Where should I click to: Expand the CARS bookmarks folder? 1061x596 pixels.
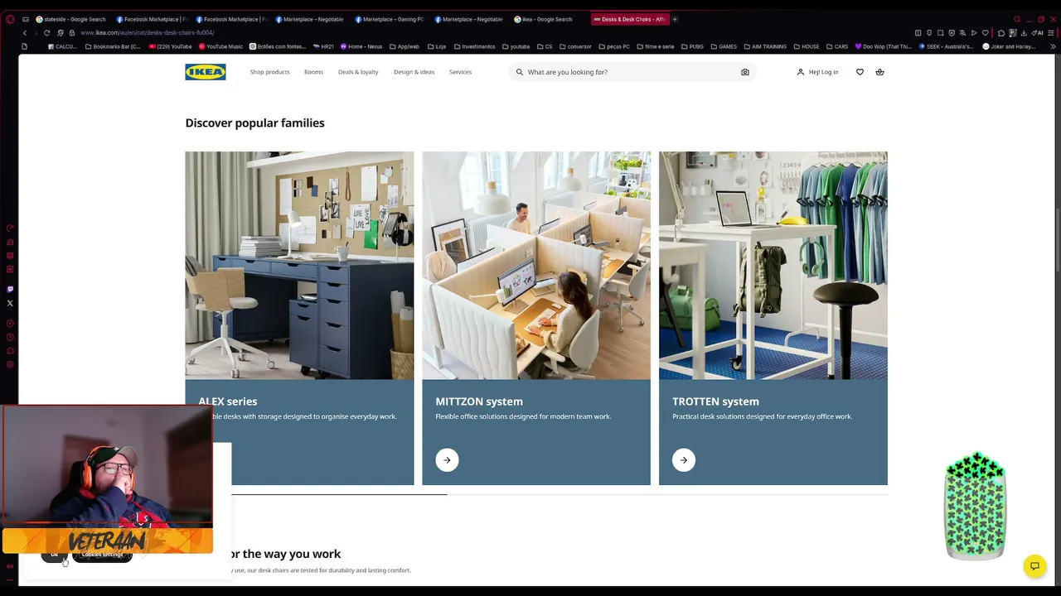(x=837, y=46)
